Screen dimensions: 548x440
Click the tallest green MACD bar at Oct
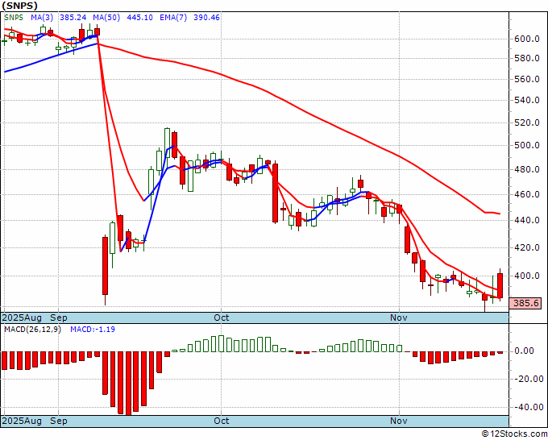tap(222, 343)
